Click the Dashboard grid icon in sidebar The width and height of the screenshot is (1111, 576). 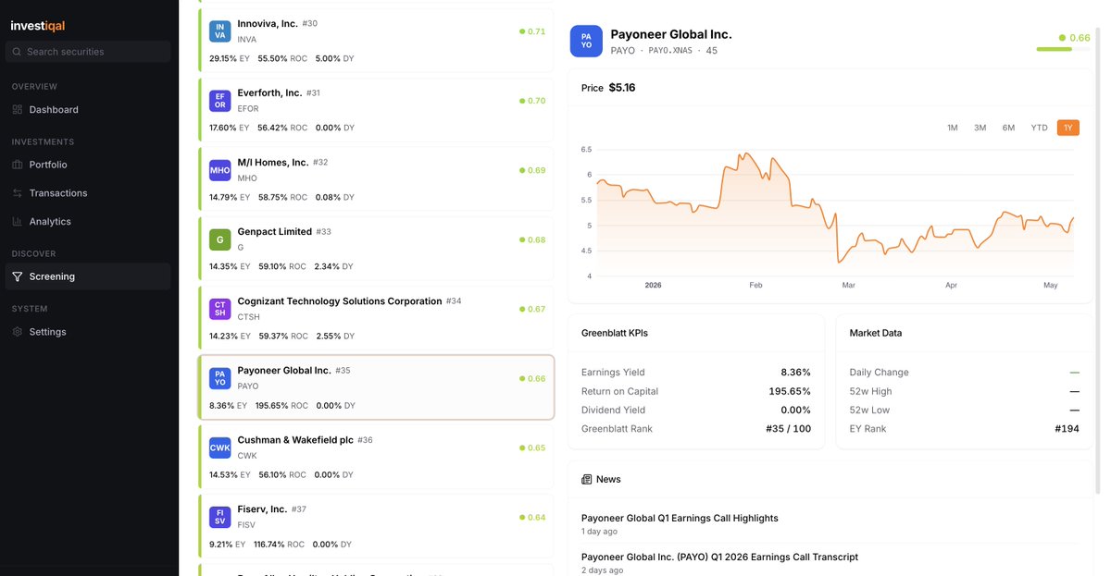[18, 110]
